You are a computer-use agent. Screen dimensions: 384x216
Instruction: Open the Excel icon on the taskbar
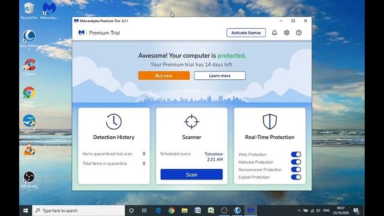pyautogui.click(x=211, y=211)
